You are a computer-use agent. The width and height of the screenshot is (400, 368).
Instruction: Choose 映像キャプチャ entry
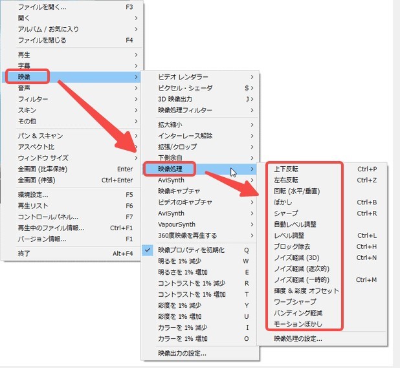click(x=200, y=191)
